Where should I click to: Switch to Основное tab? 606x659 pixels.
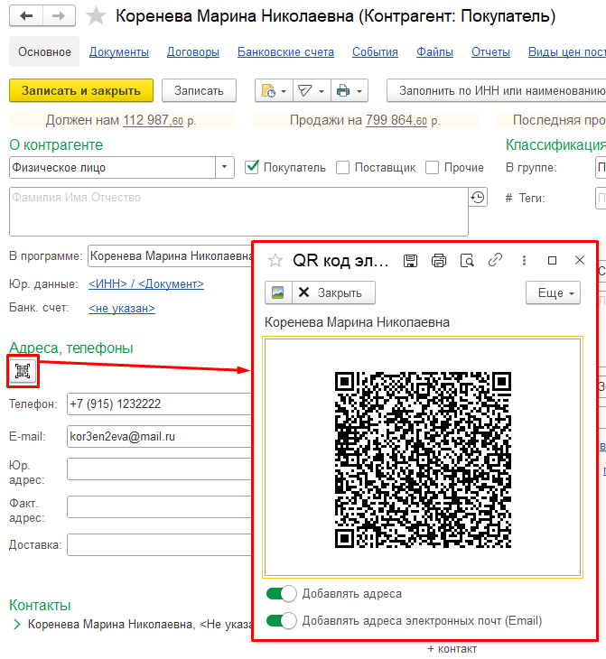[44, 52]
